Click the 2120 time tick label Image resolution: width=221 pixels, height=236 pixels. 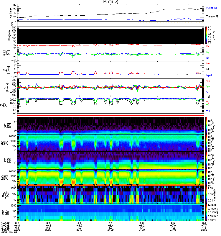point(142,230)
